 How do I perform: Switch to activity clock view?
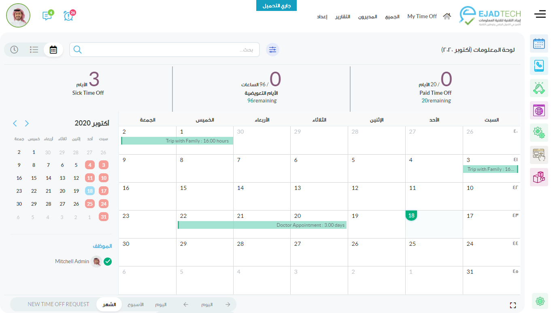coord(14,50)
